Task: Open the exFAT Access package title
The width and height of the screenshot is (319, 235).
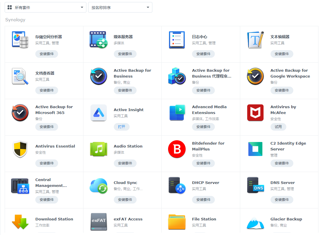Action: point(128,219)
